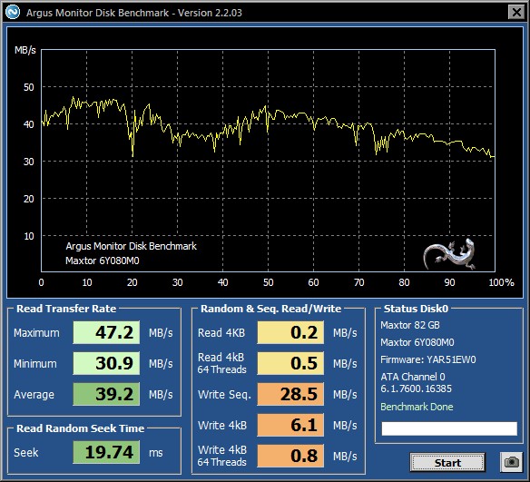
Task: Click the Argus Monitor logo in title bar
Action: 13,13
